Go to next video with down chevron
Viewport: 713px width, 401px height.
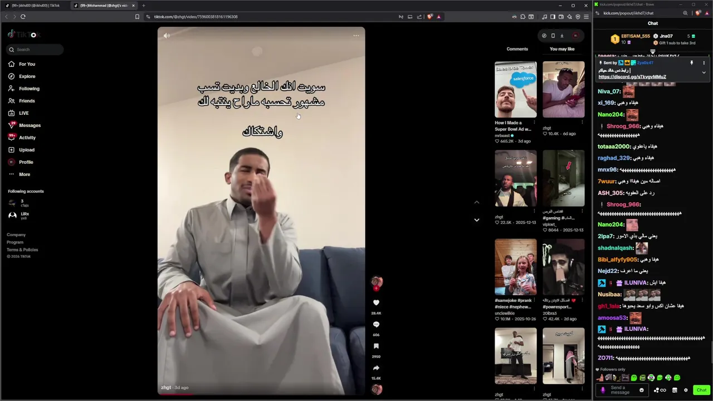[476, 220]
